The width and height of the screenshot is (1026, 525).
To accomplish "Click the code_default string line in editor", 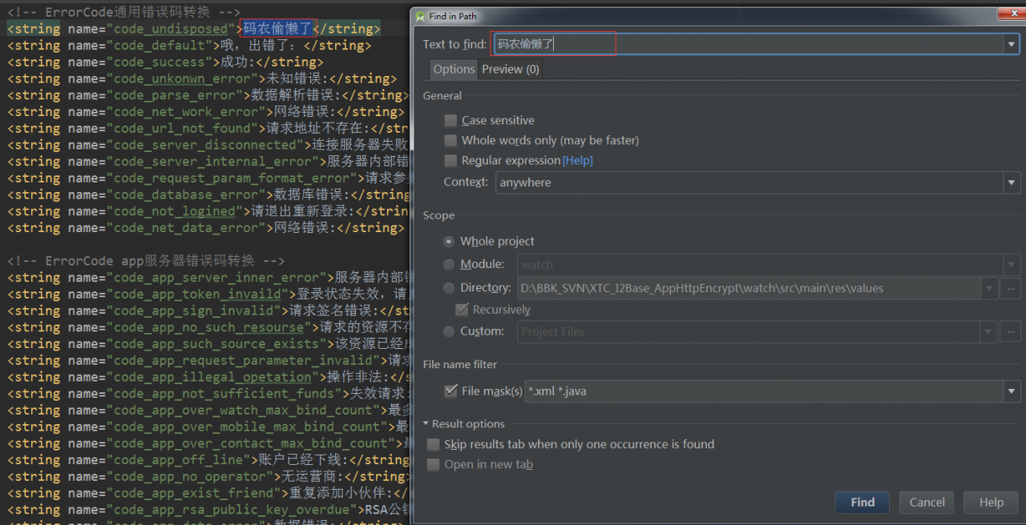I will coord(189,46).
